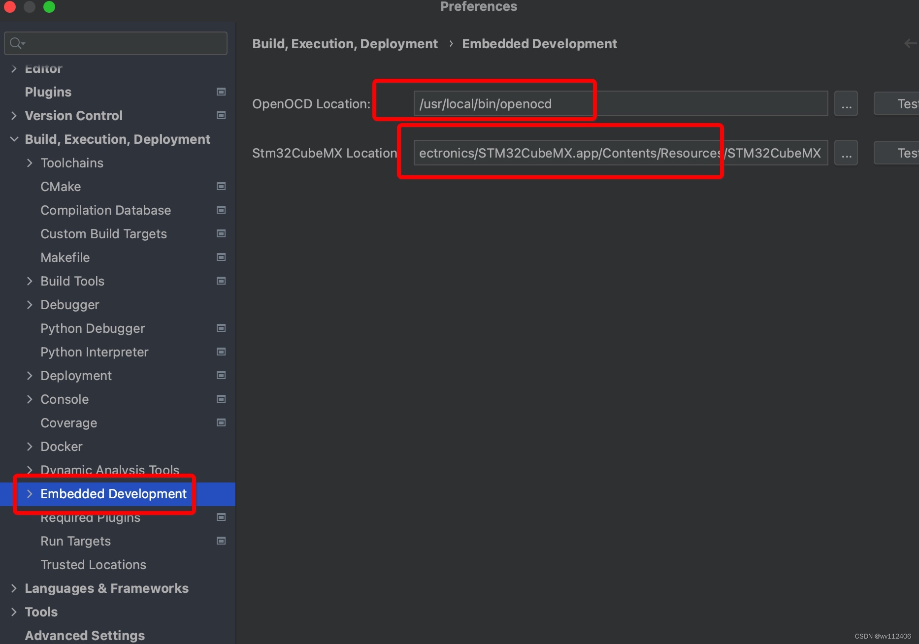The image size is (919, 644).
Task: Open Makefile settings page
Action: (65, 258)
